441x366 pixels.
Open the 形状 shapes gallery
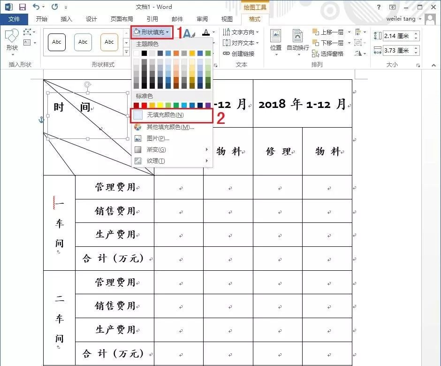12,40
